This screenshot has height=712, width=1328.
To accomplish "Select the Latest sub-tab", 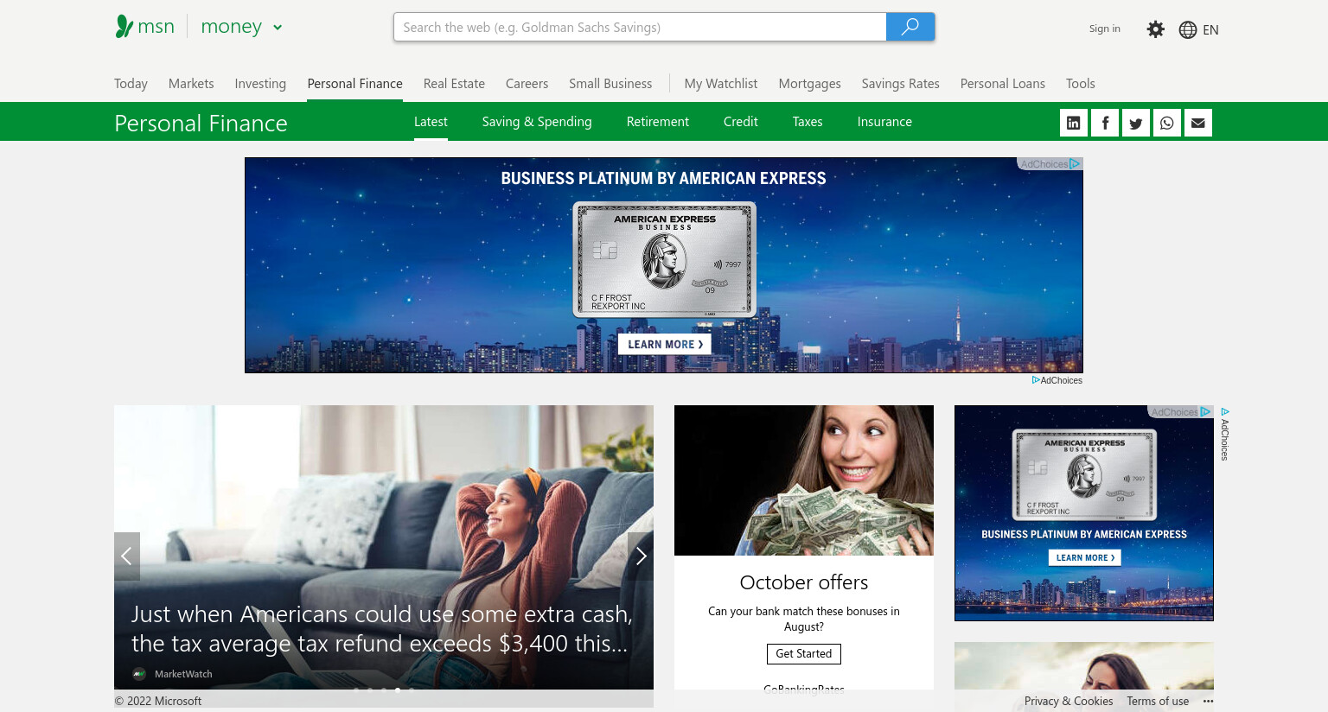I will coord(431,122).
